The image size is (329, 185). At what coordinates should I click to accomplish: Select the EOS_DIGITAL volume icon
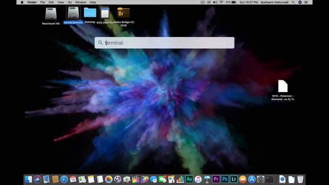105,13
